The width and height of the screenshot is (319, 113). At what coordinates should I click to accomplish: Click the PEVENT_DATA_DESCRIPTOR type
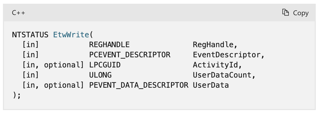pos(139,85)
